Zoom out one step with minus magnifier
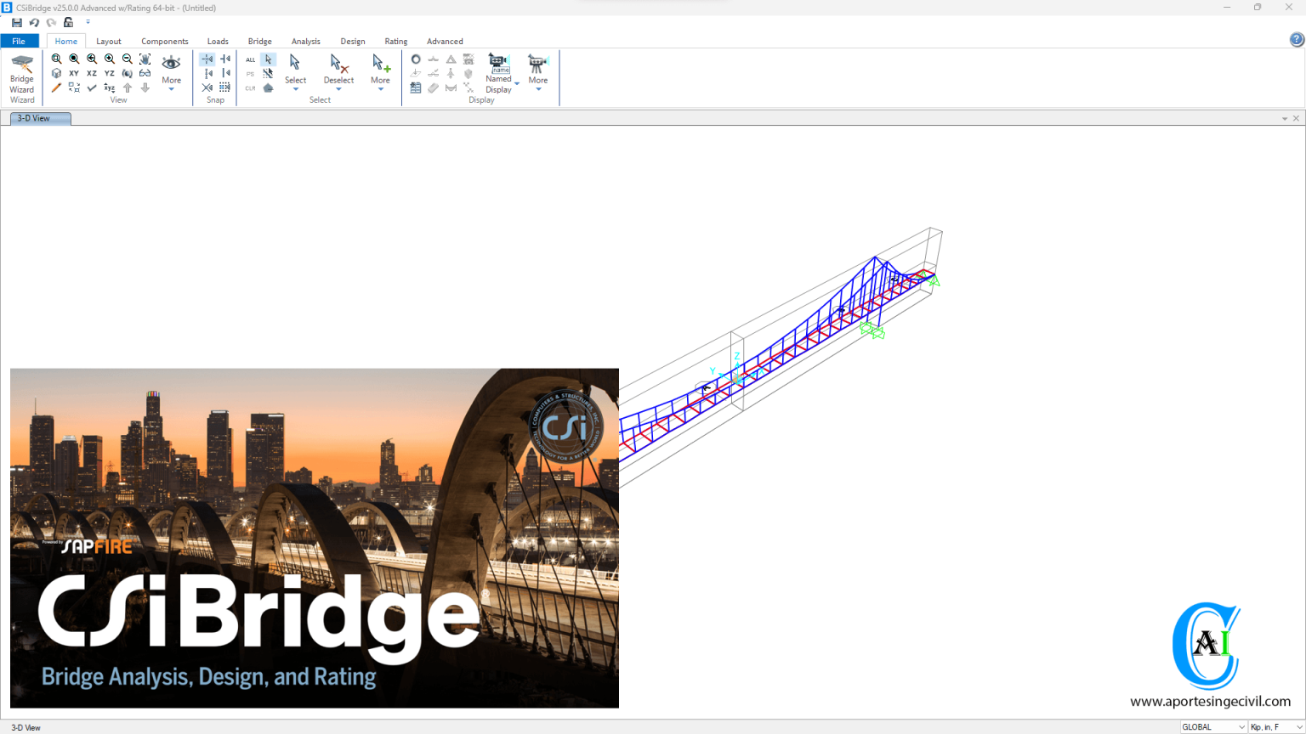1306x734 pixels. [x=128, y=59]
